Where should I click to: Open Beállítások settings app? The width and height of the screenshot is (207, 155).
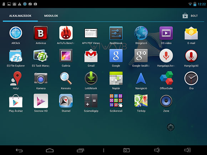116,33
